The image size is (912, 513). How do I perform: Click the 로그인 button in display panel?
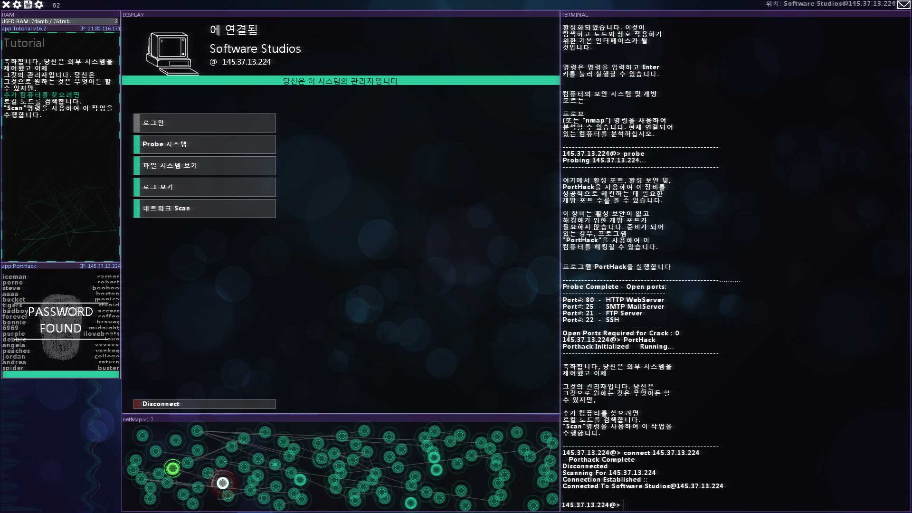click(205, 122)
